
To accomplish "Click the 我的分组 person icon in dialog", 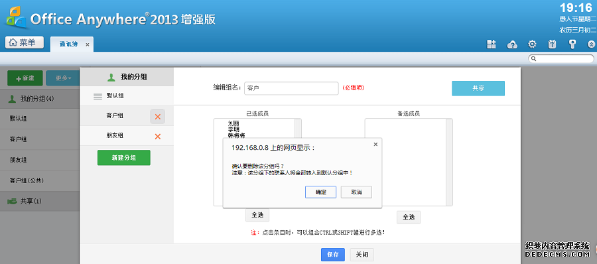I will [x=111, y=78].
